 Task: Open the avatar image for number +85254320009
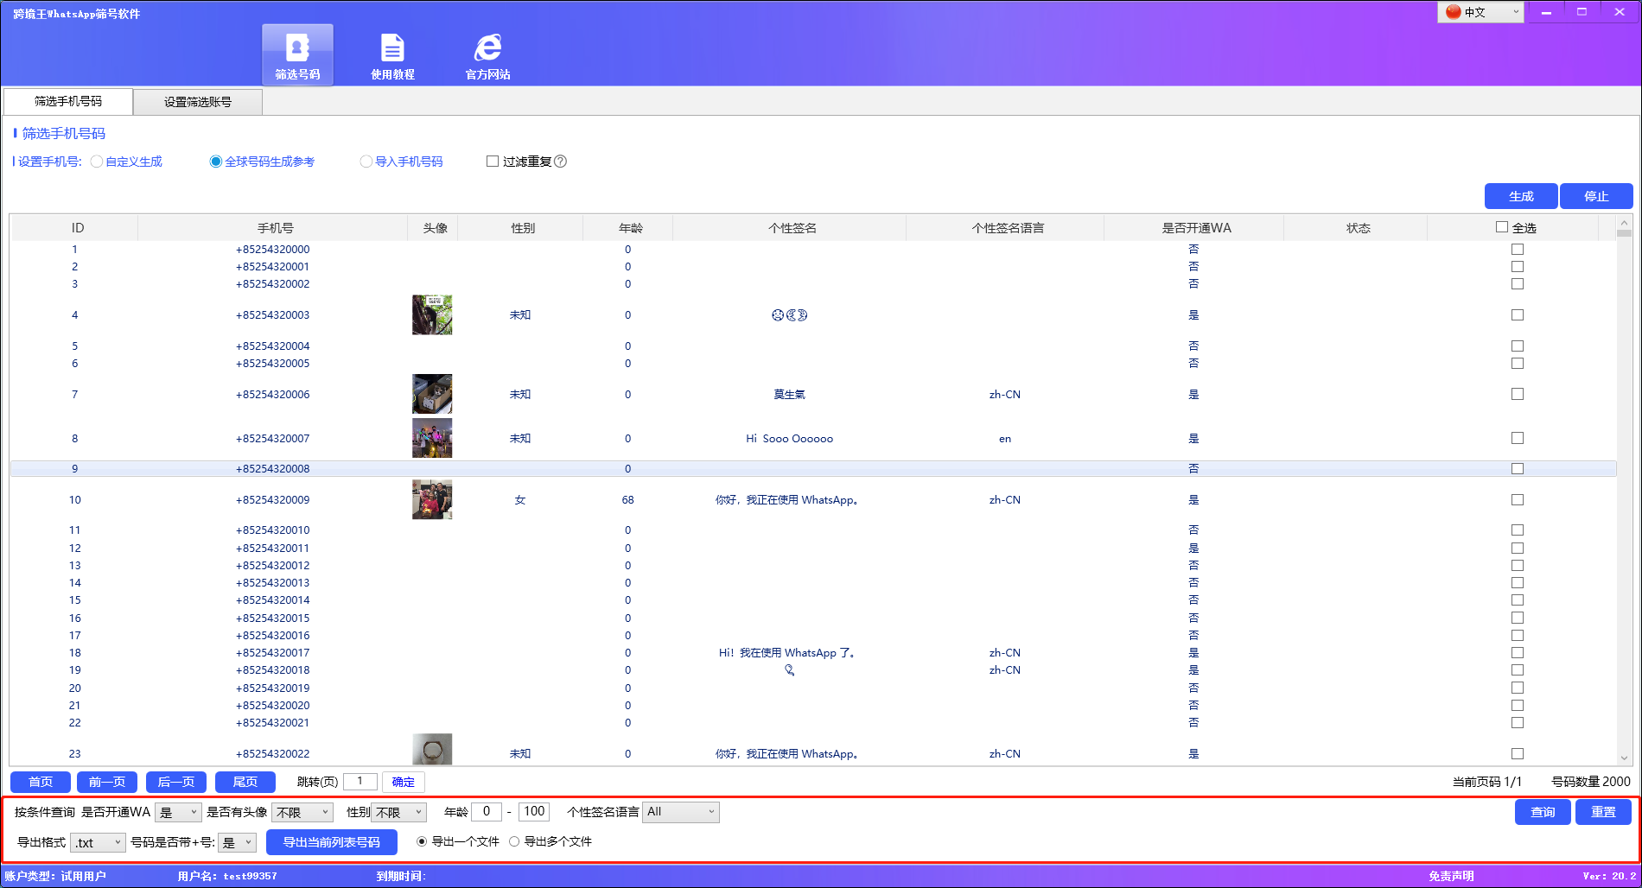click(431, 499)
